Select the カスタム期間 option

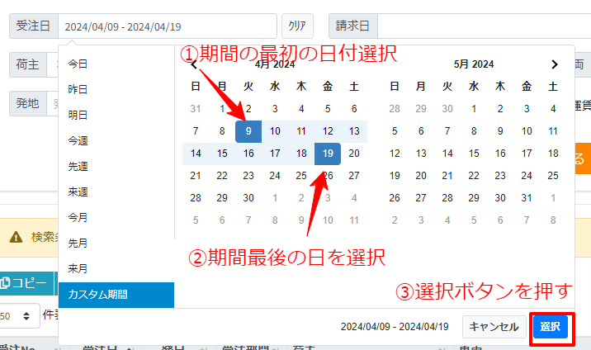click(x=116, y=295)
